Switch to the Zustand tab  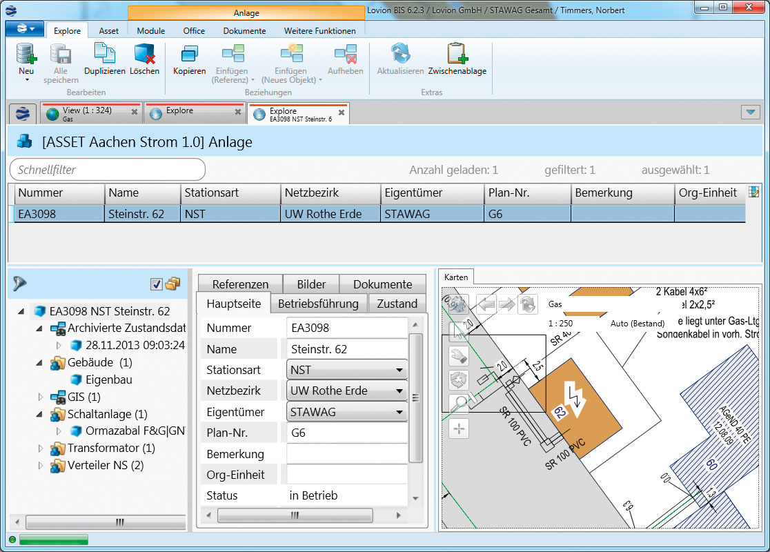click(x=397, y=304)
